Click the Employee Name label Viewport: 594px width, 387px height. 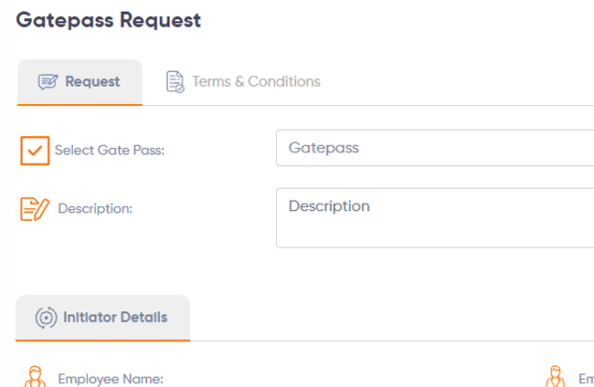111,379
